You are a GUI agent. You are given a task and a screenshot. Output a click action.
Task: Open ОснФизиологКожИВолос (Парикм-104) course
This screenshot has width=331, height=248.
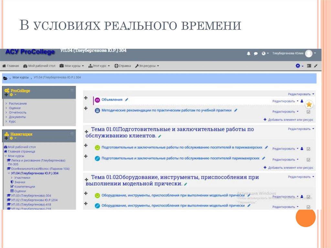point(38,168)
